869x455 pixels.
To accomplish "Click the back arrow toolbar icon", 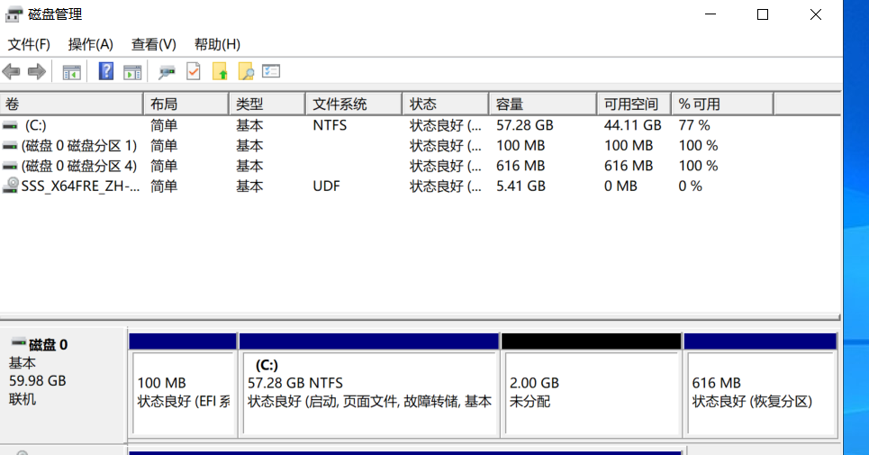I will click(x=12, y=72).
